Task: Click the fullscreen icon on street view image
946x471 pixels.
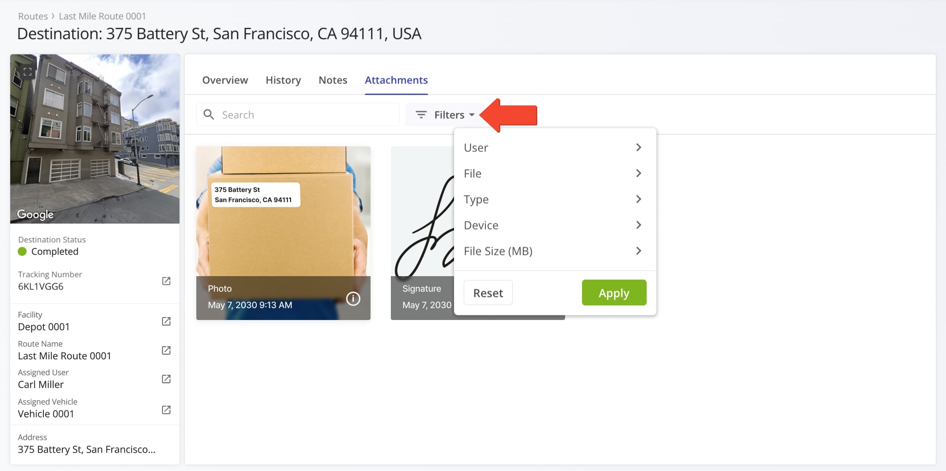Action: (x=28, y=72)
